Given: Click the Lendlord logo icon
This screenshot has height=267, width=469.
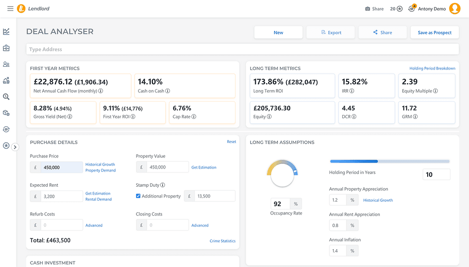Looking at the screenshot, I should [x=21, y=9].
